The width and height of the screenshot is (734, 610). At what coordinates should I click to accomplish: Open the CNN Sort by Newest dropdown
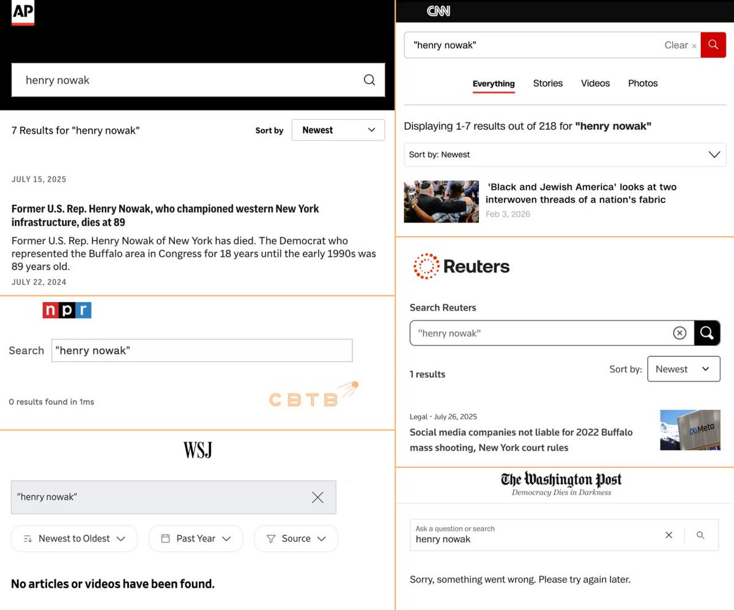pyautogui.click(x=565, y=155)
